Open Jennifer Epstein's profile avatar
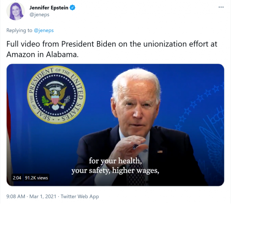256x226 pixels. [x=16, y=11]
